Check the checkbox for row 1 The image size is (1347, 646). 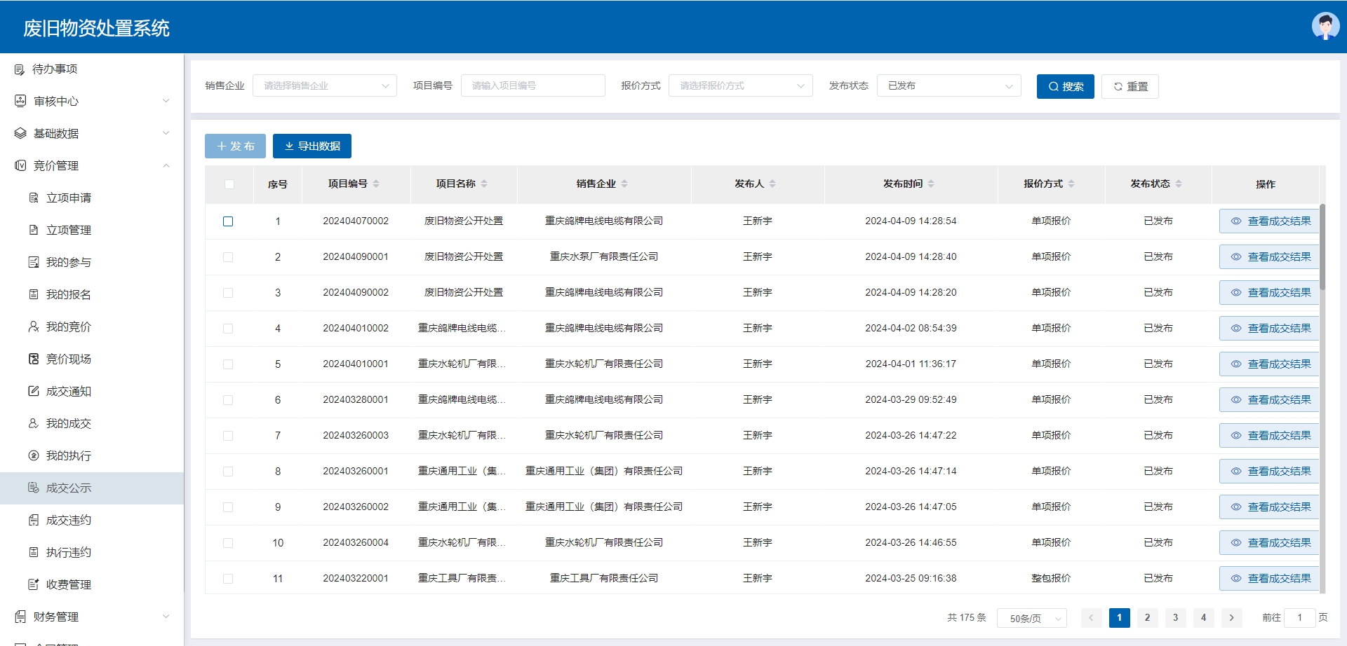tap(228, 221)
